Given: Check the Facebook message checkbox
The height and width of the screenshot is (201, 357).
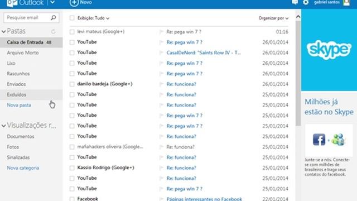Looking at the screenshot, I should 72,199.
